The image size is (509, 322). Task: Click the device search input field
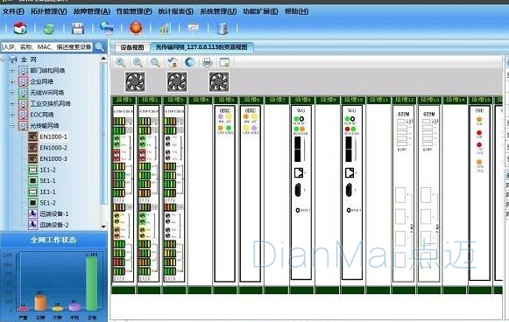click(46, 47)
